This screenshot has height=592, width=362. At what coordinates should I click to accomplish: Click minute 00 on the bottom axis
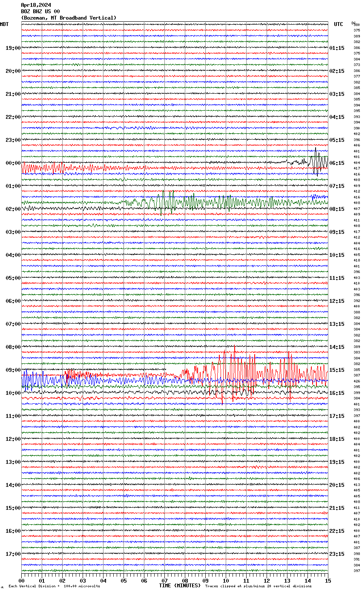pyautogui.click(x=22, y=581)
